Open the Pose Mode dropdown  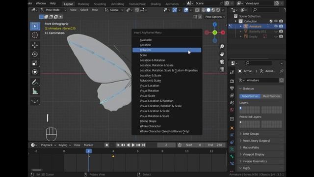pyautogui.click(x=53, y=10)
